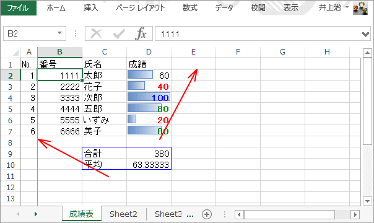Select row 13 header
This screenshot has width=374, height=223.
[x=11, y=198]
